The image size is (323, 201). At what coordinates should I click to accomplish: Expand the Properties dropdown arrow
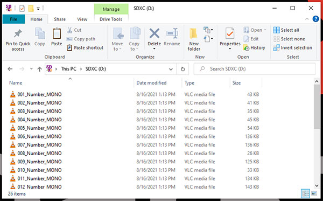point(230,49)
